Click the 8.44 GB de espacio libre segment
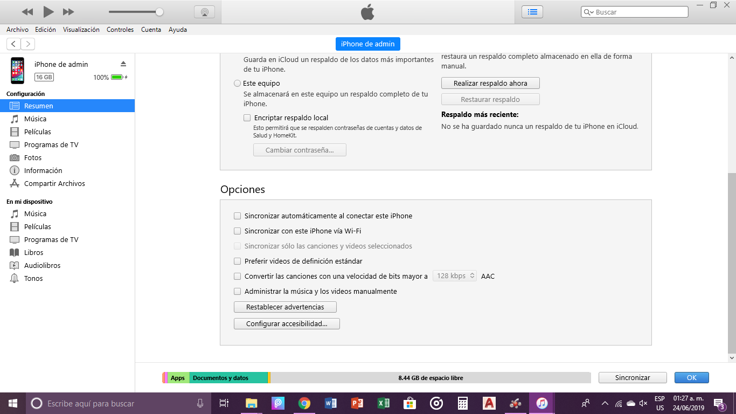The image size is (736, 414). tap(431, 378)
